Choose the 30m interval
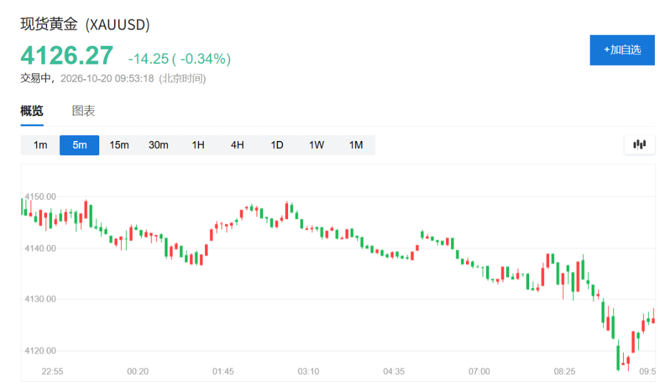The width and height of the screenshot is (660, 387). [159, 145]
